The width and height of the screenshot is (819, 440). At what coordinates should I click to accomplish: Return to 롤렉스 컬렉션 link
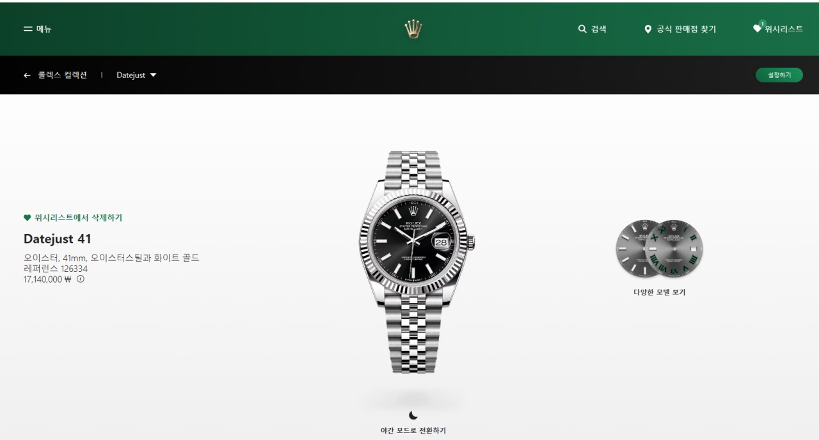(x=62, y=75)
